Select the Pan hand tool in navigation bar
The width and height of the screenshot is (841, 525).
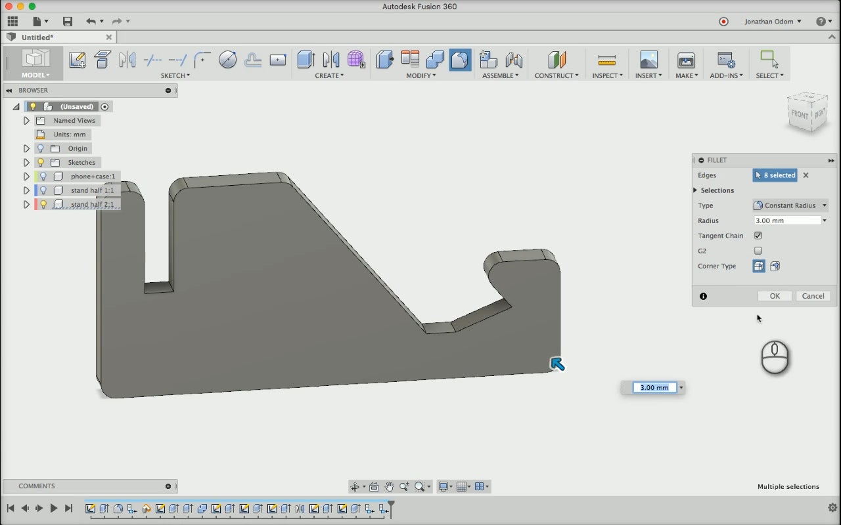389,486
